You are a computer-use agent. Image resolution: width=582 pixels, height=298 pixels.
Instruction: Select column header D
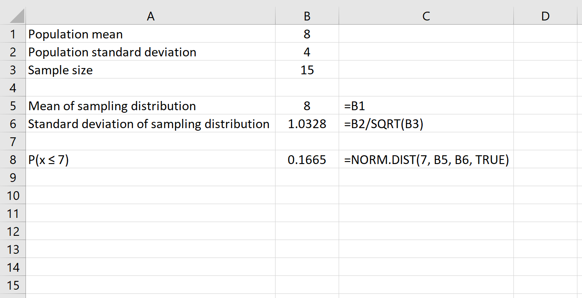tap(545, 16)
